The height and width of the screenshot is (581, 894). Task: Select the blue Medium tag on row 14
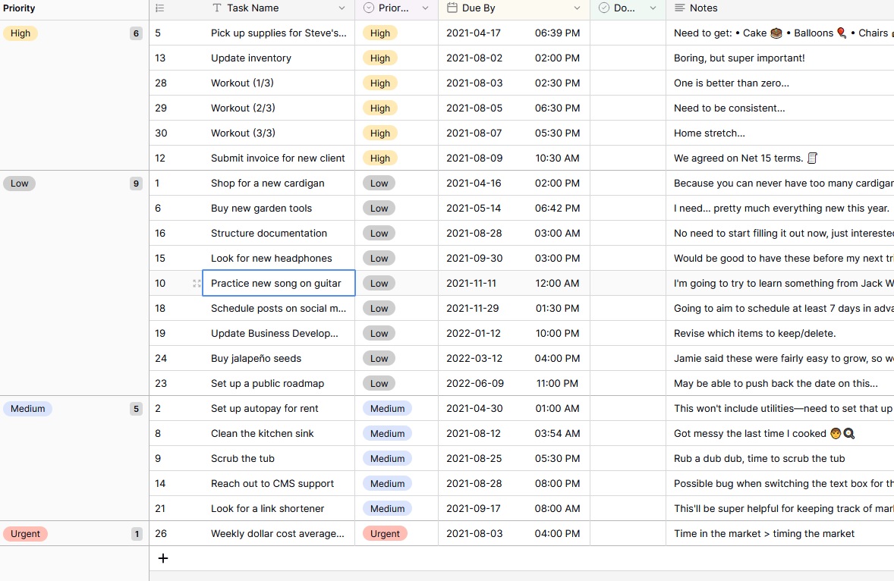click(387, 484)
